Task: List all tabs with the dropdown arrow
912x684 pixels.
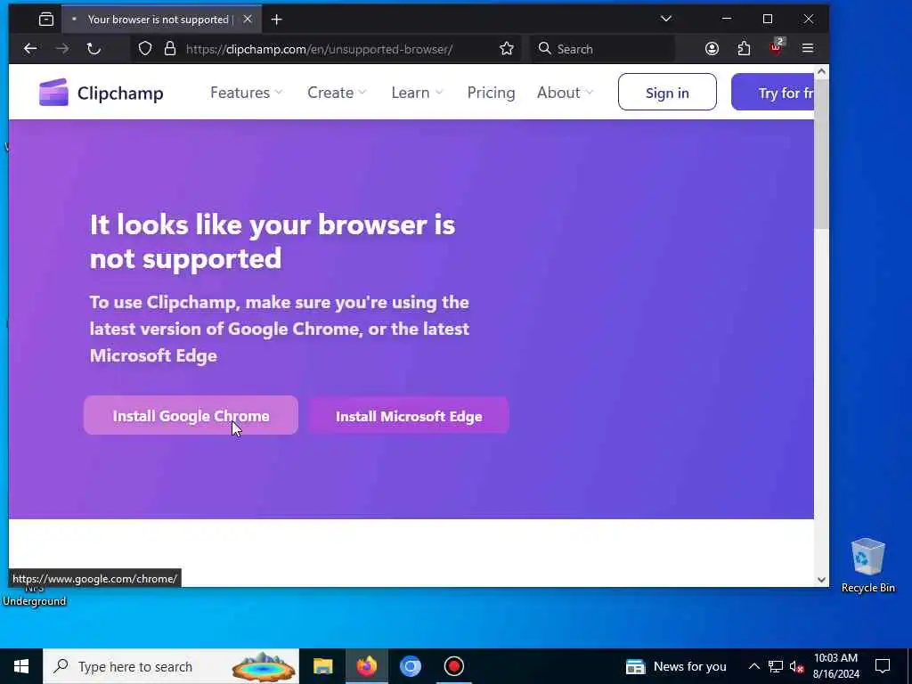Action: click(666, 20)
